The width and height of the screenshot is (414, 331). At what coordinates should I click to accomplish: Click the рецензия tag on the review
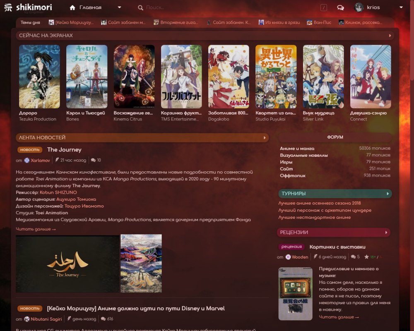click(x=291, y=247)
